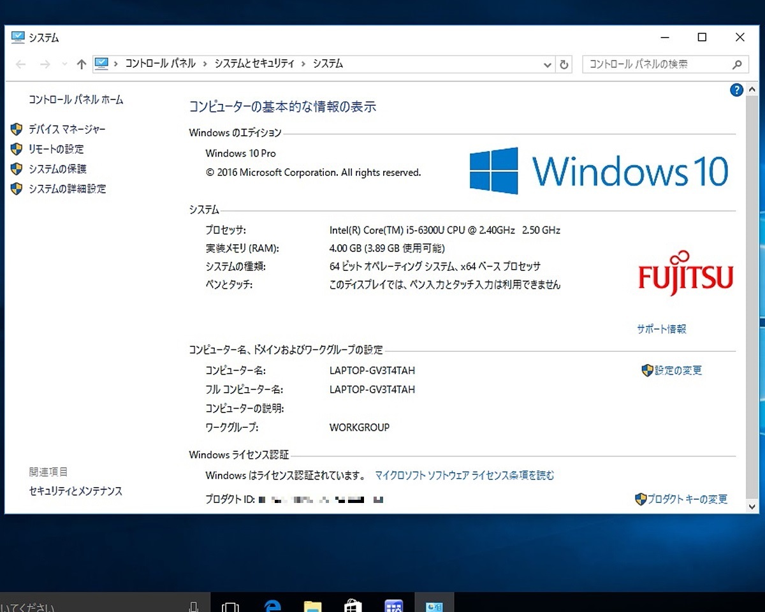Click the プロダクト キーの変更 link
This screenshot has height=612, width=765.
[688, 499]
